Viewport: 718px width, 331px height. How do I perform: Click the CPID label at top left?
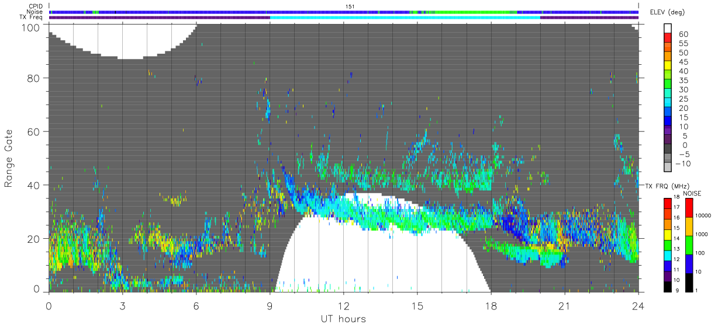[36, 6]
